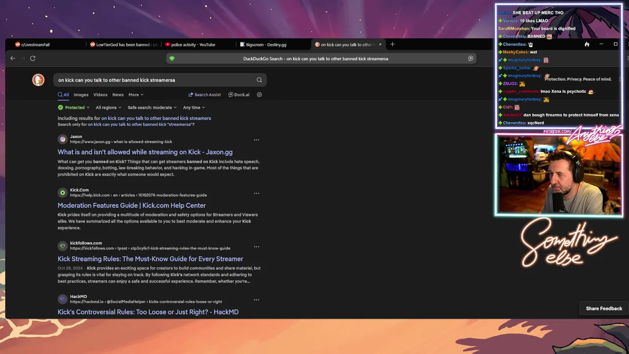Open 'Kick's Controversial Rules' HackMD result
The width and height of the screenshot is (629, 354).
point(148,312)
